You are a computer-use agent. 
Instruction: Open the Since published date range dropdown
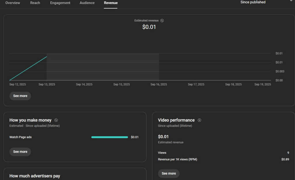click(265, 2)
